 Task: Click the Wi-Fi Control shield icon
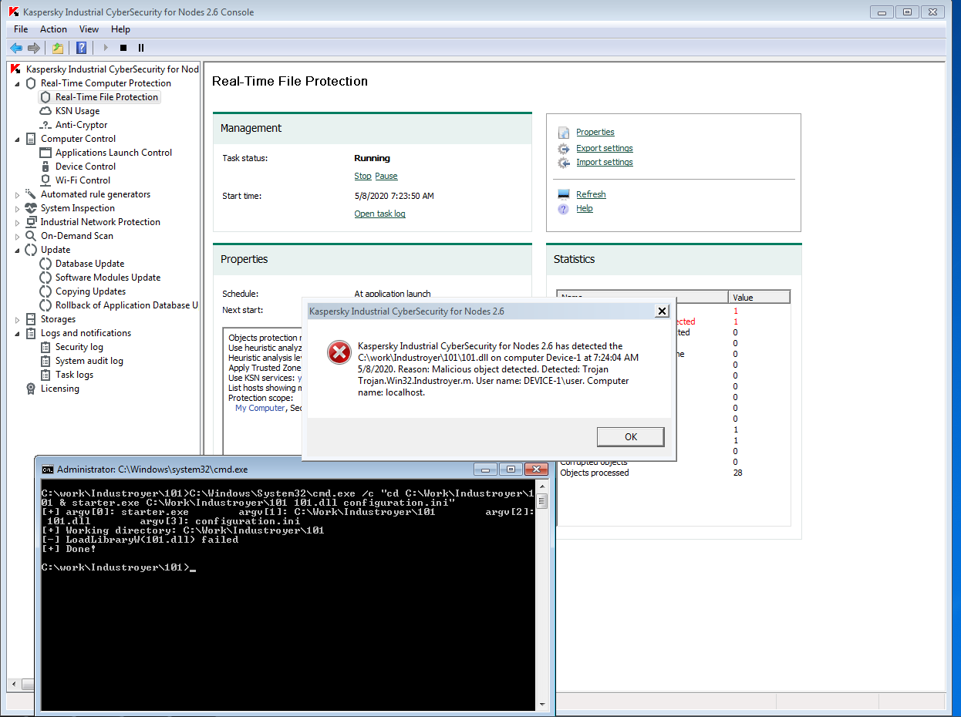click(46, 180)
